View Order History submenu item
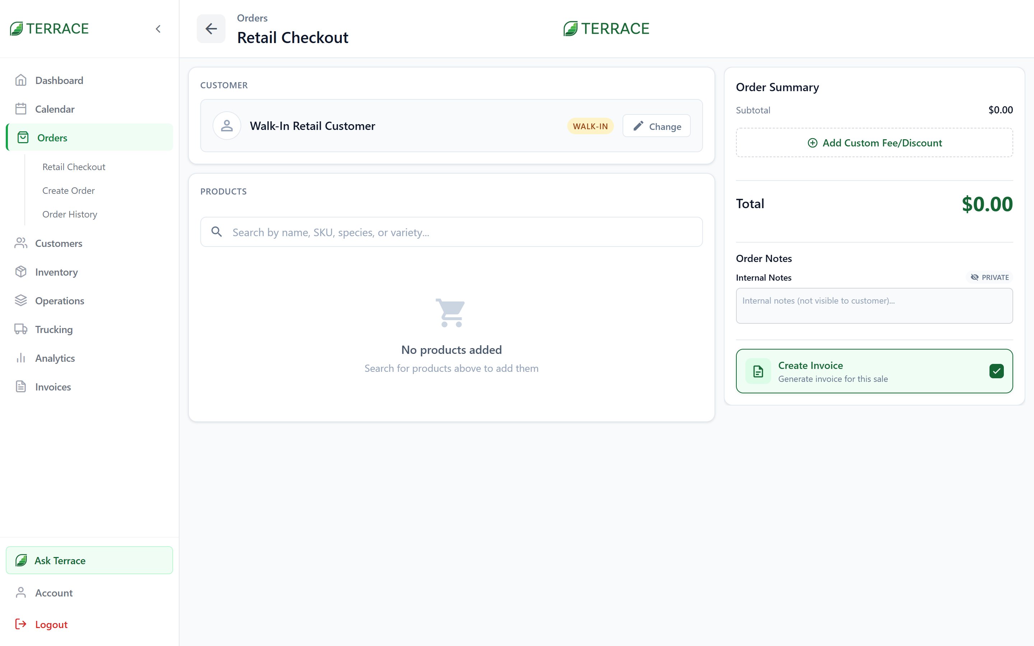 70,215
